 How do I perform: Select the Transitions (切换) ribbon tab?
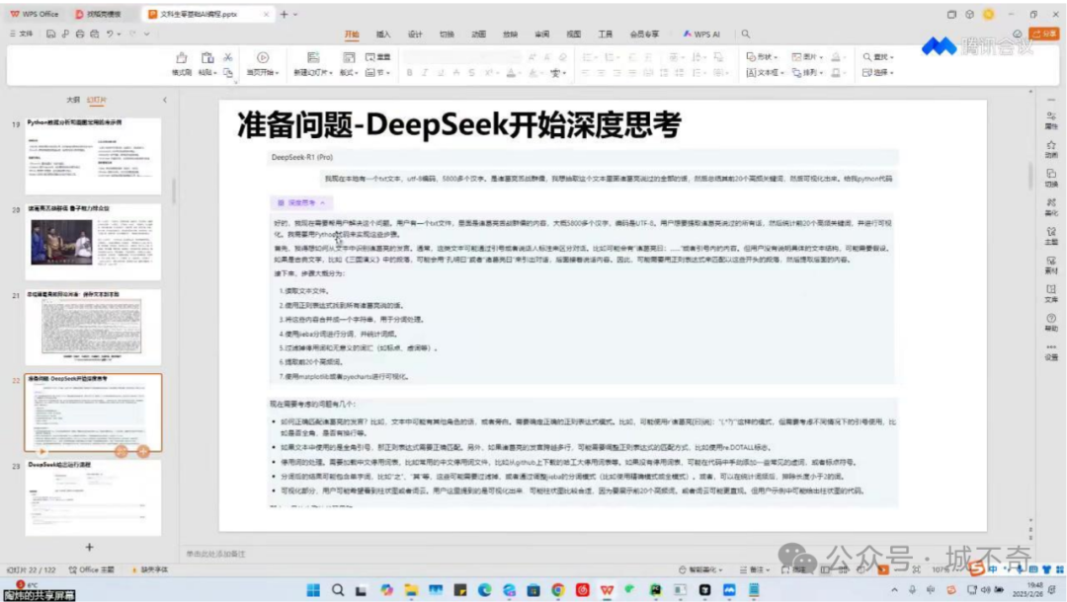tap(447, 34)
